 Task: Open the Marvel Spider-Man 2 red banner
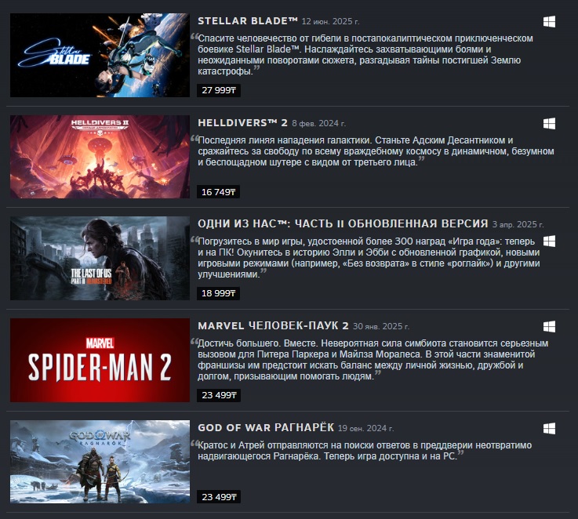(x=100, y=360)
